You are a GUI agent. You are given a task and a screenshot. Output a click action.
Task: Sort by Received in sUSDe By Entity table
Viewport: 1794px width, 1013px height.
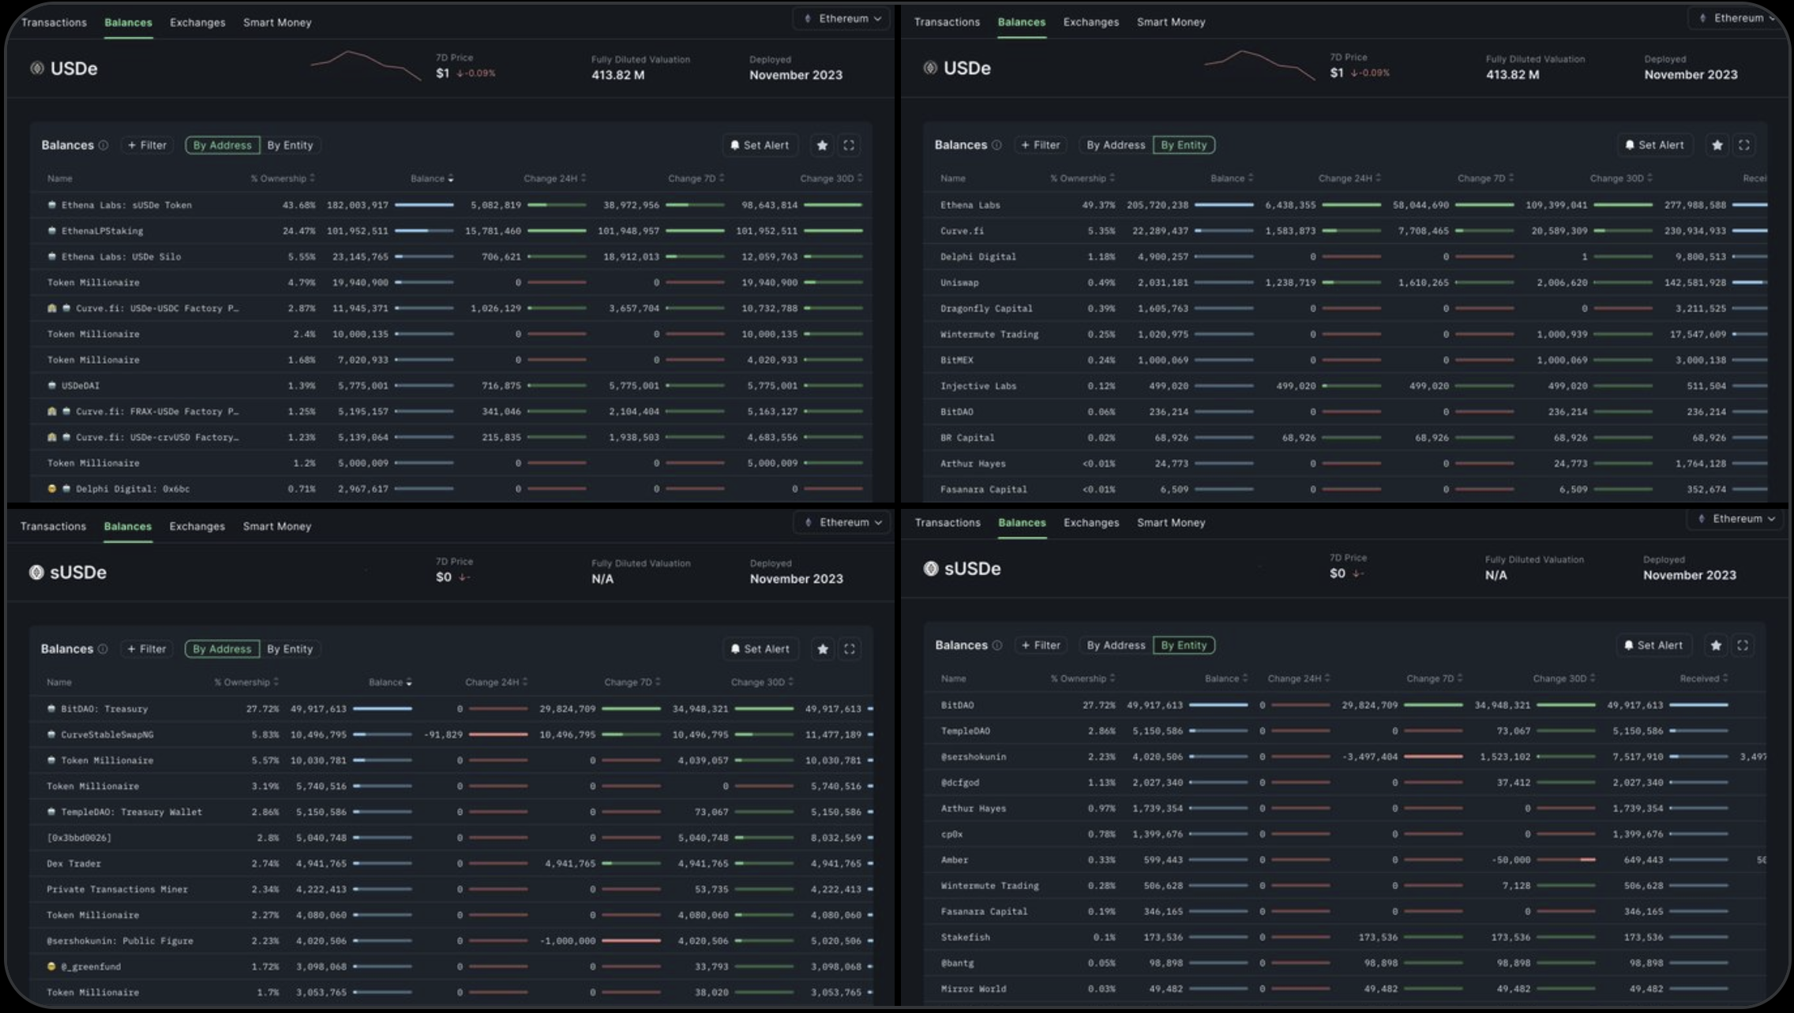click(x=1704, y=678)
